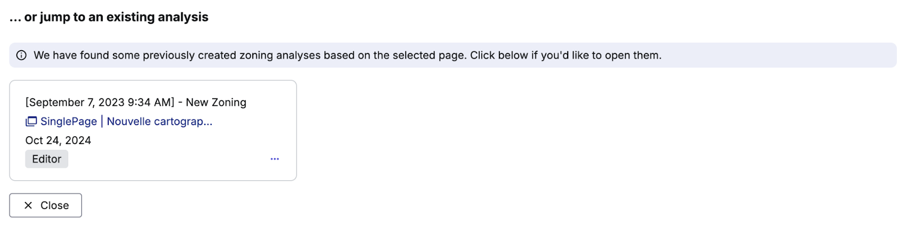Expand more options for the New Zoning analysis
The height and width of the screenshot is (228, 903).
(x=275, y=159)
